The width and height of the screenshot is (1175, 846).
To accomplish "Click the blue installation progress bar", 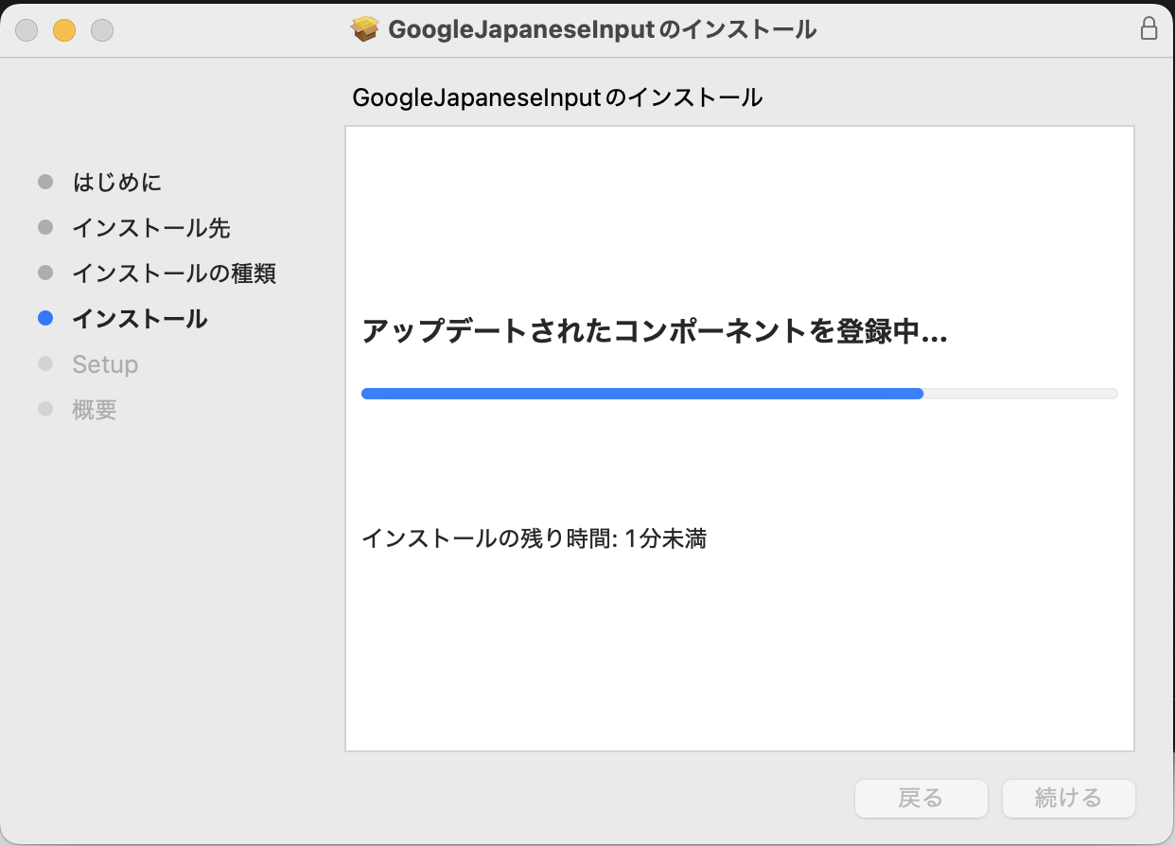I will (x=642, y=394).
